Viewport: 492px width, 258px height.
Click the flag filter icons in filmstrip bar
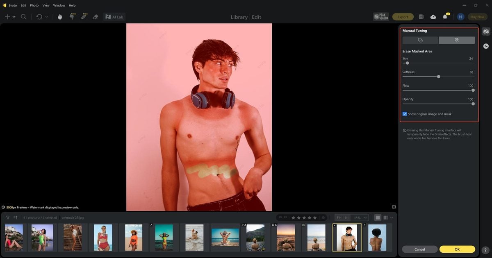tap(283, 217)
